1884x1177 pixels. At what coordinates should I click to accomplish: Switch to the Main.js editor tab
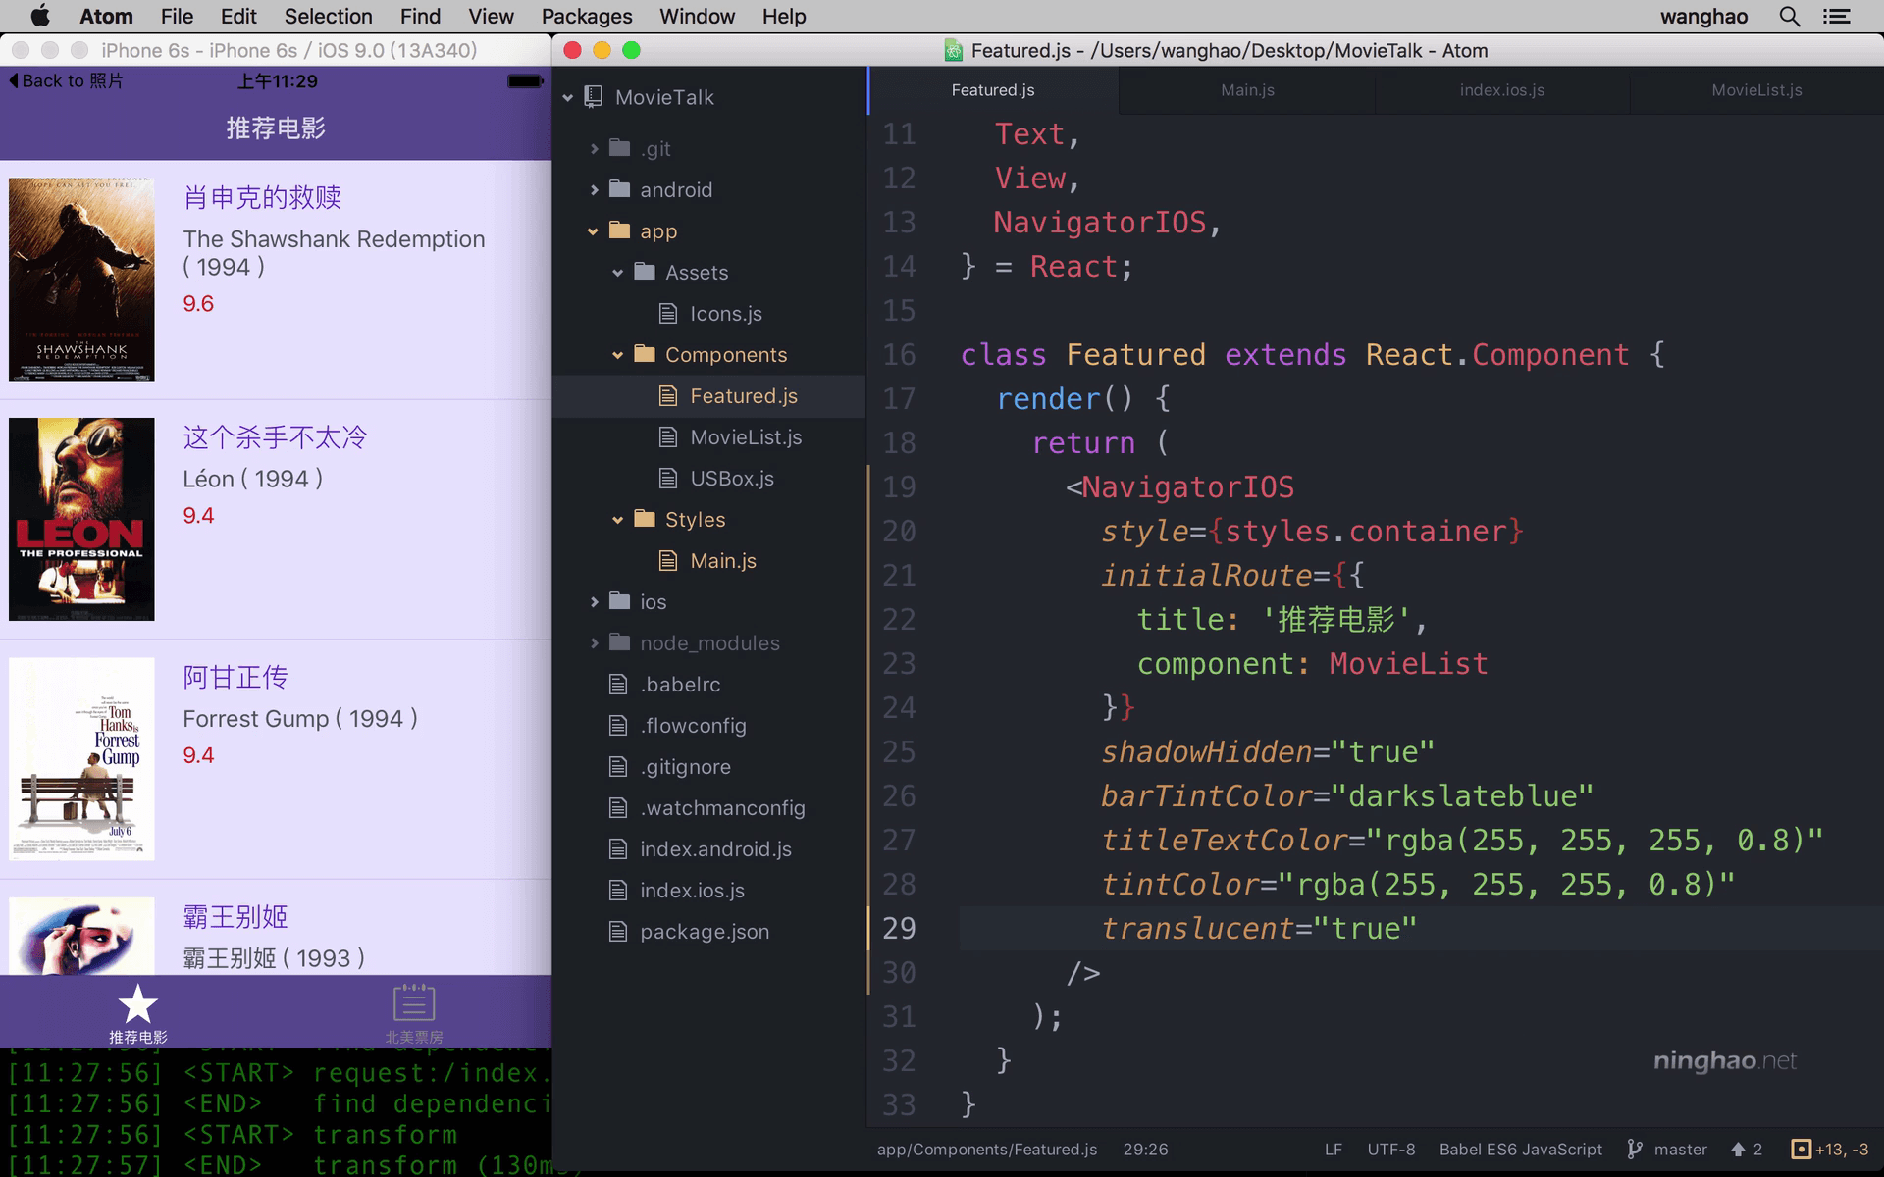[1247, 90]
